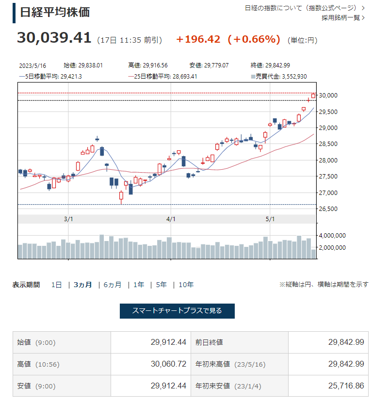373x403 pixels.
Task: Click the 日経平均株価 page heading
Action: pyautogui.click(x=55, y=12)
